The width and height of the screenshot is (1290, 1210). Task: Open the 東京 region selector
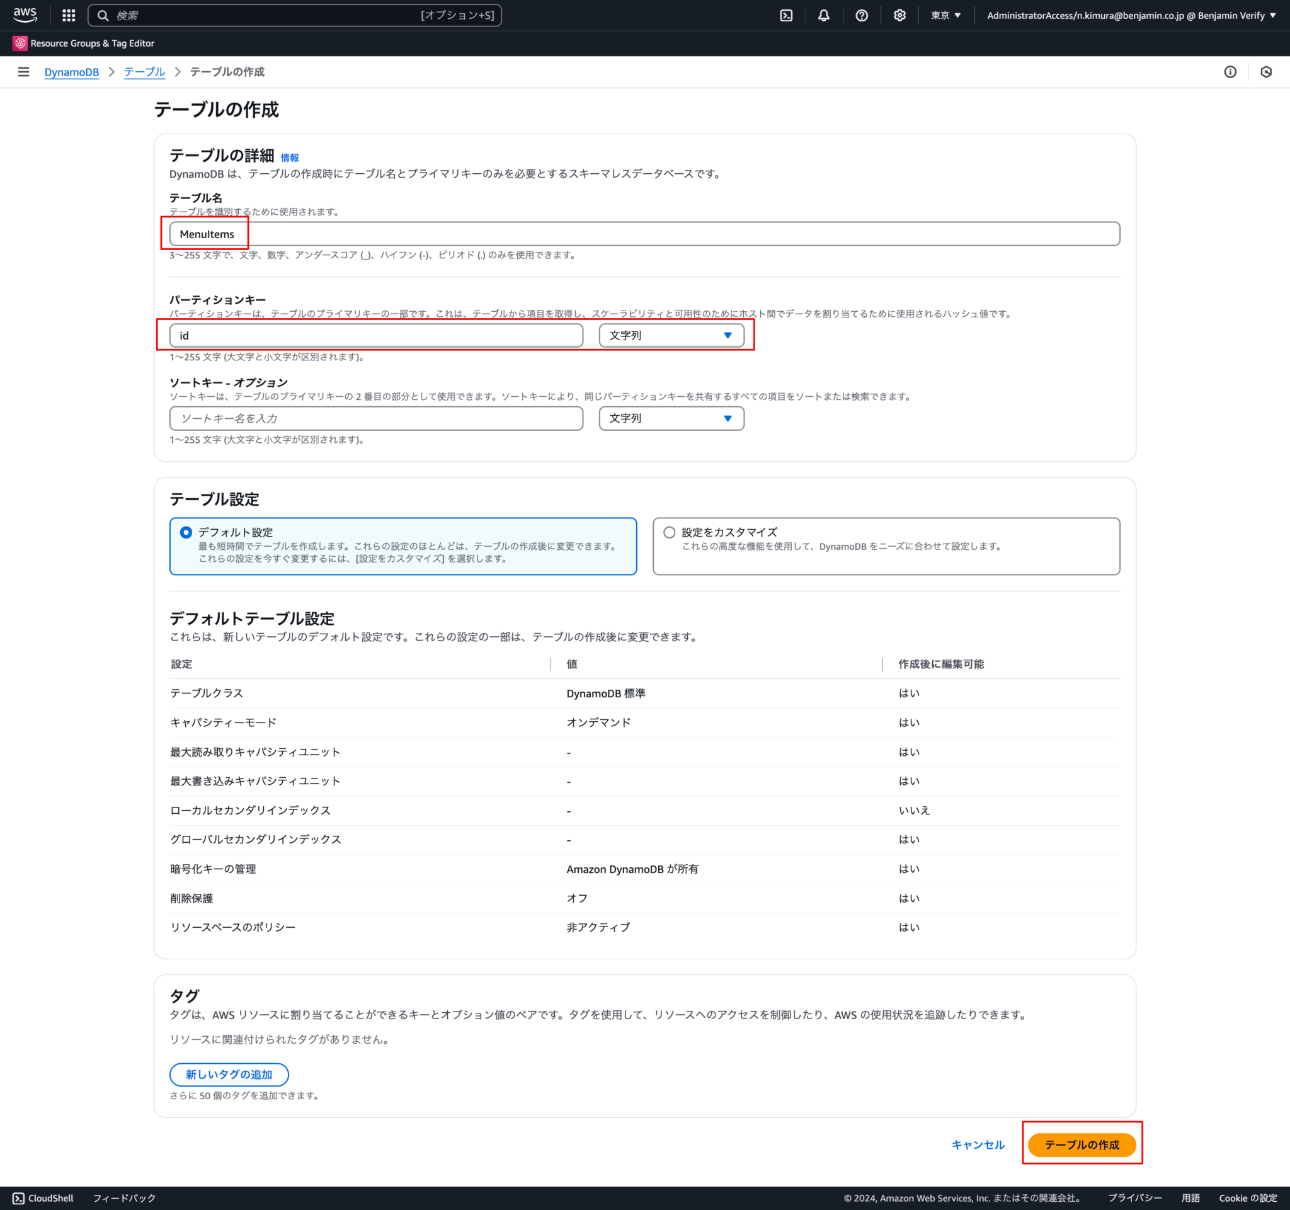coord(945,15)
